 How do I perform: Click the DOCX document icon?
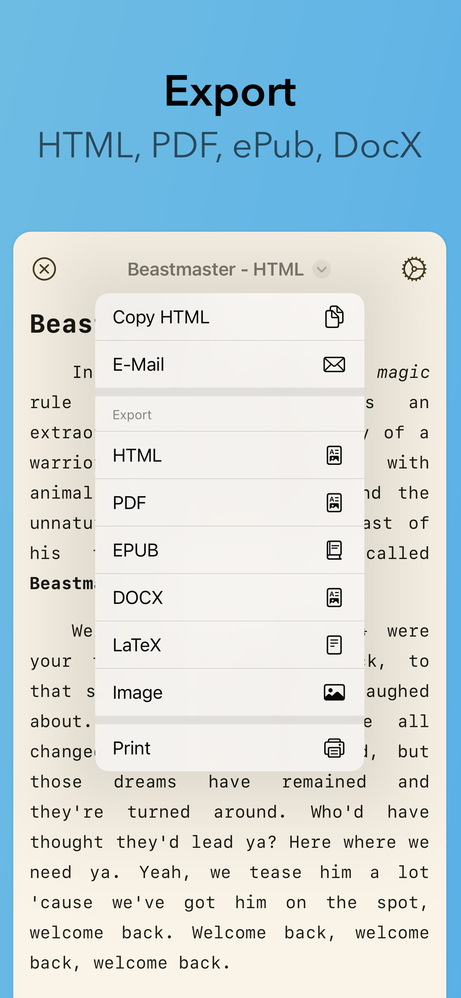334,597
